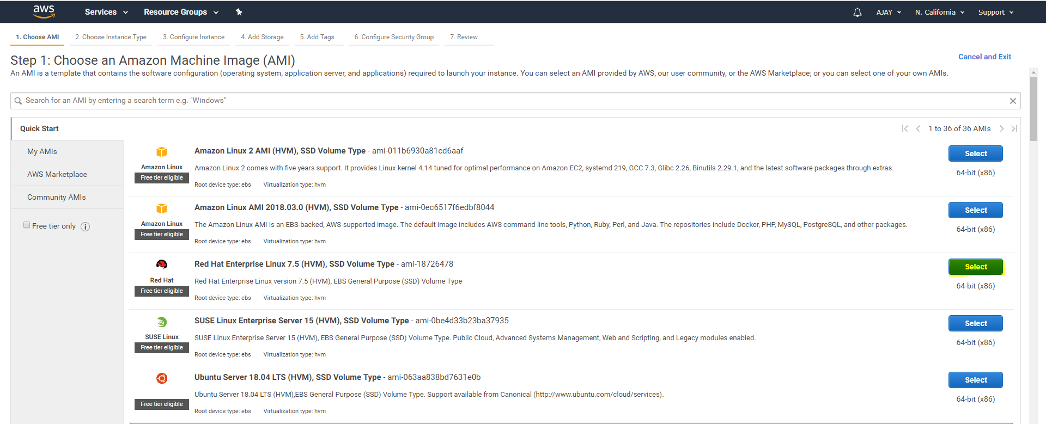Image resolution: width=1046 pixels, height=424 pixels.
Task: Select Amazon Linux 2 AMI
Action: (x=976, y=153)
